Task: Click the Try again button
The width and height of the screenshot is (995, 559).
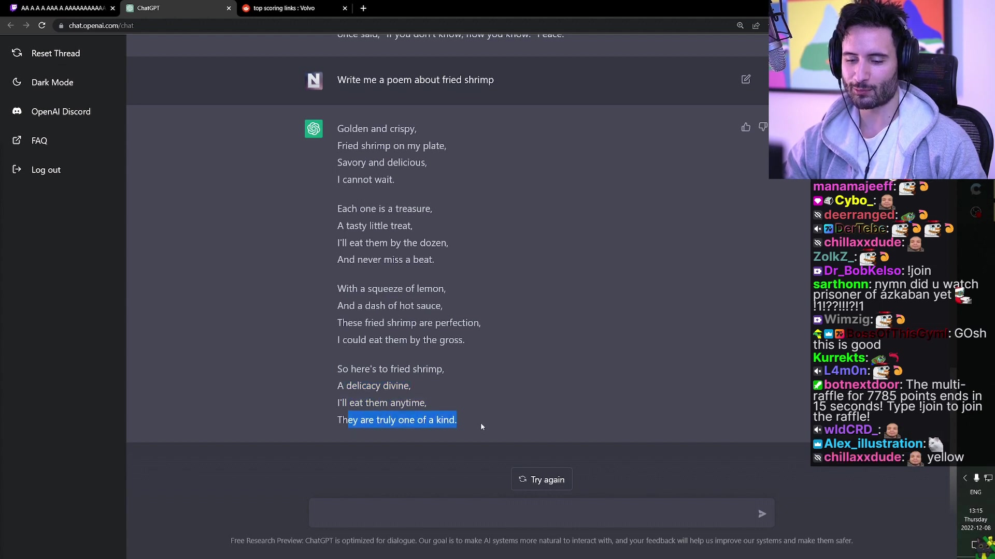Action: tap(542, 479)
